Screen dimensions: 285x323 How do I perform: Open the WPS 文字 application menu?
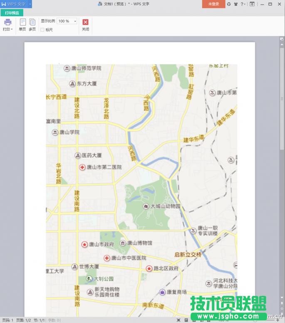point(13,4)
